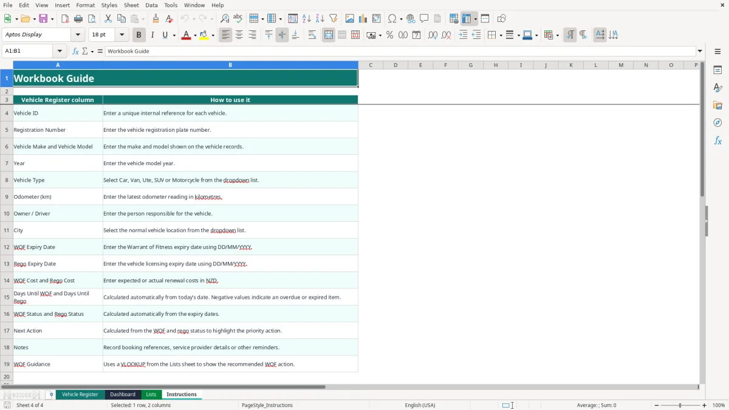This screenshot has height=410, width=729.
Task: Export the sheet as PDF
Action: pos(65,19)
